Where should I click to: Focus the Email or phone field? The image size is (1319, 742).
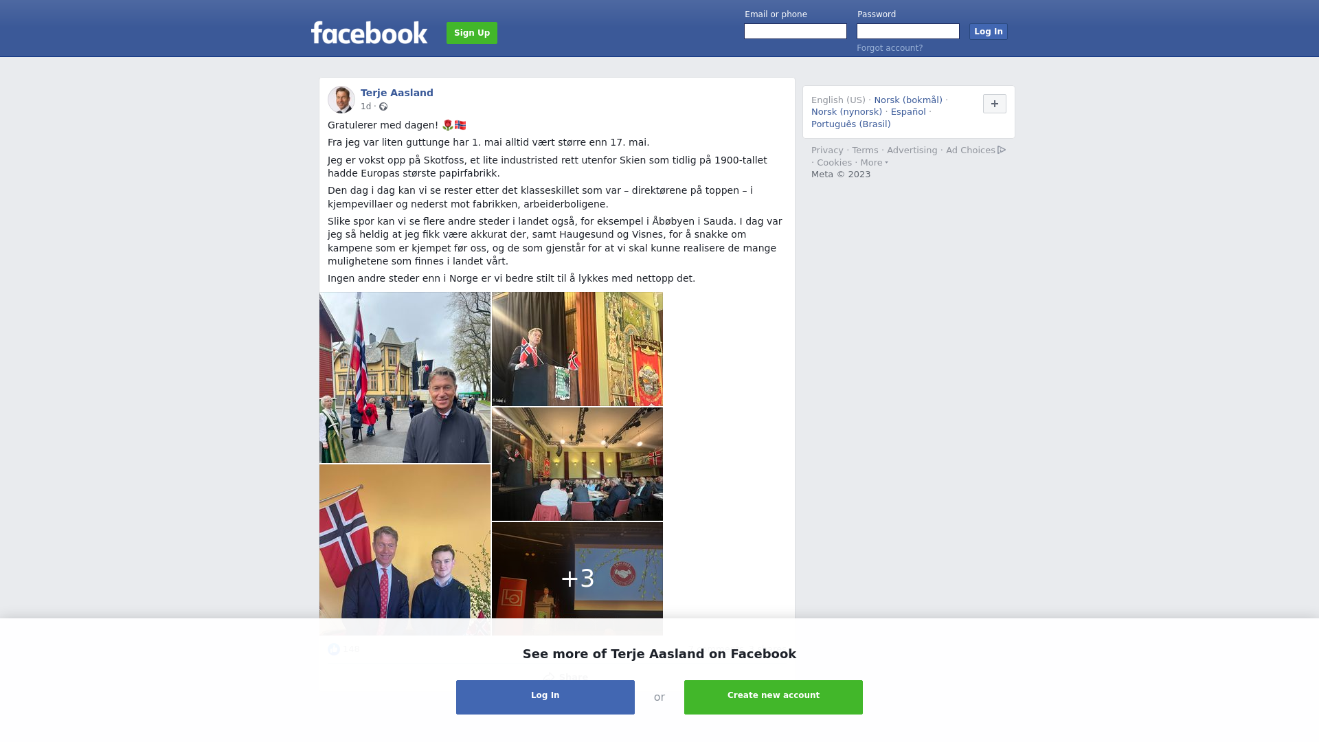796,32
